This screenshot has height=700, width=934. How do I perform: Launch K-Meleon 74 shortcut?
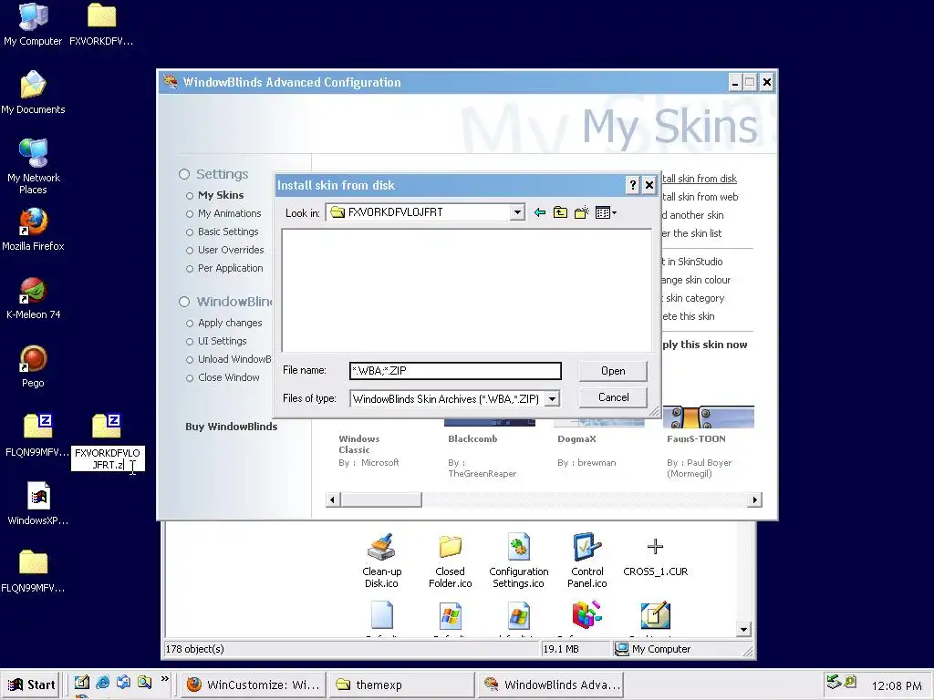[33, 298]
